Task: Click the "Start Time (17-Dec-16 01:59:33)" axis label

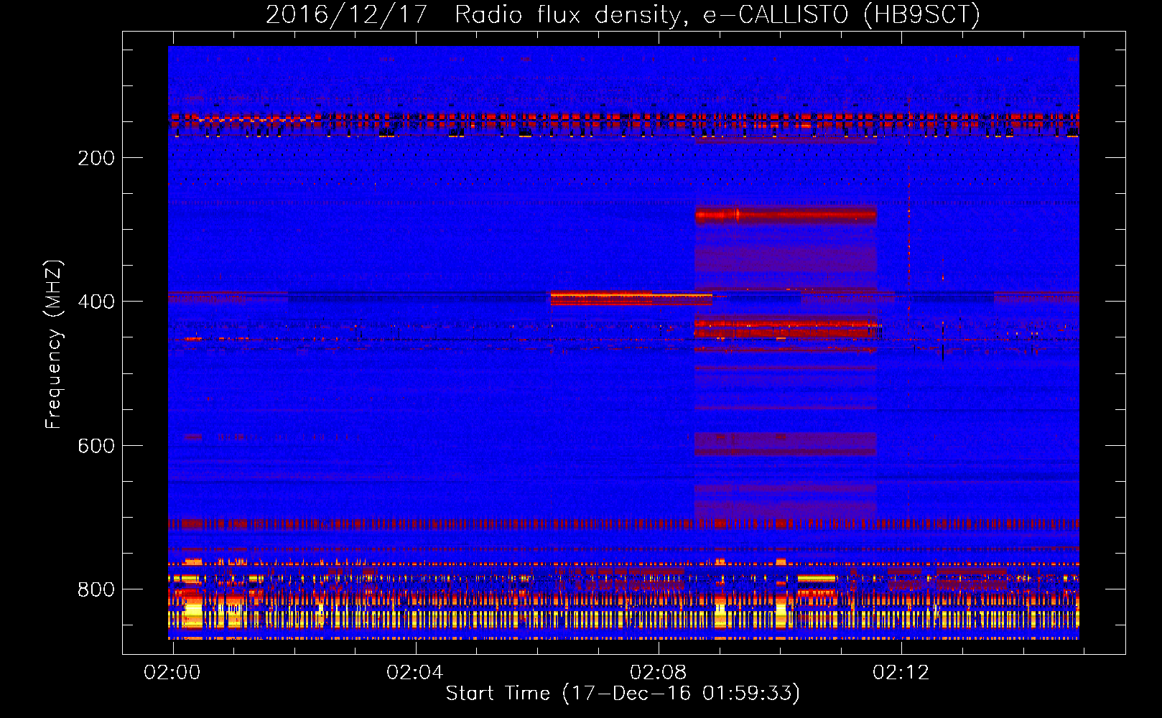Action: [623, 694]
